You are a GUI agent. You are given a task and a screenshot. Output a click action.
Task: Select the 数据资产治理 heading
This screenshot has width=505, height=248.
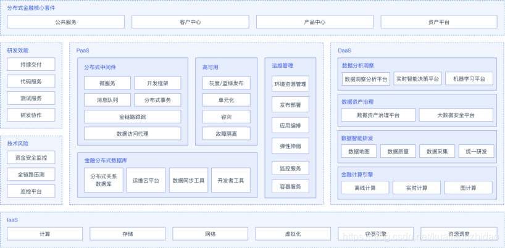pyautogui.click(x=357, y=102)
